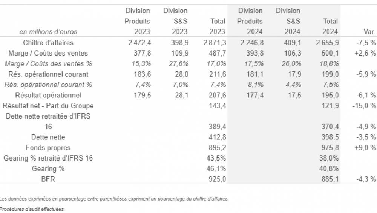Click the "Résultat opérationnel" row label
The image size is (377, 213).
(x=48, y=95)
